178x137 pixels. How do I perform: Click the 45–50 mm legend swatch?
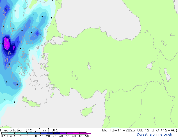pyautogui.click(x=83, y=133)
